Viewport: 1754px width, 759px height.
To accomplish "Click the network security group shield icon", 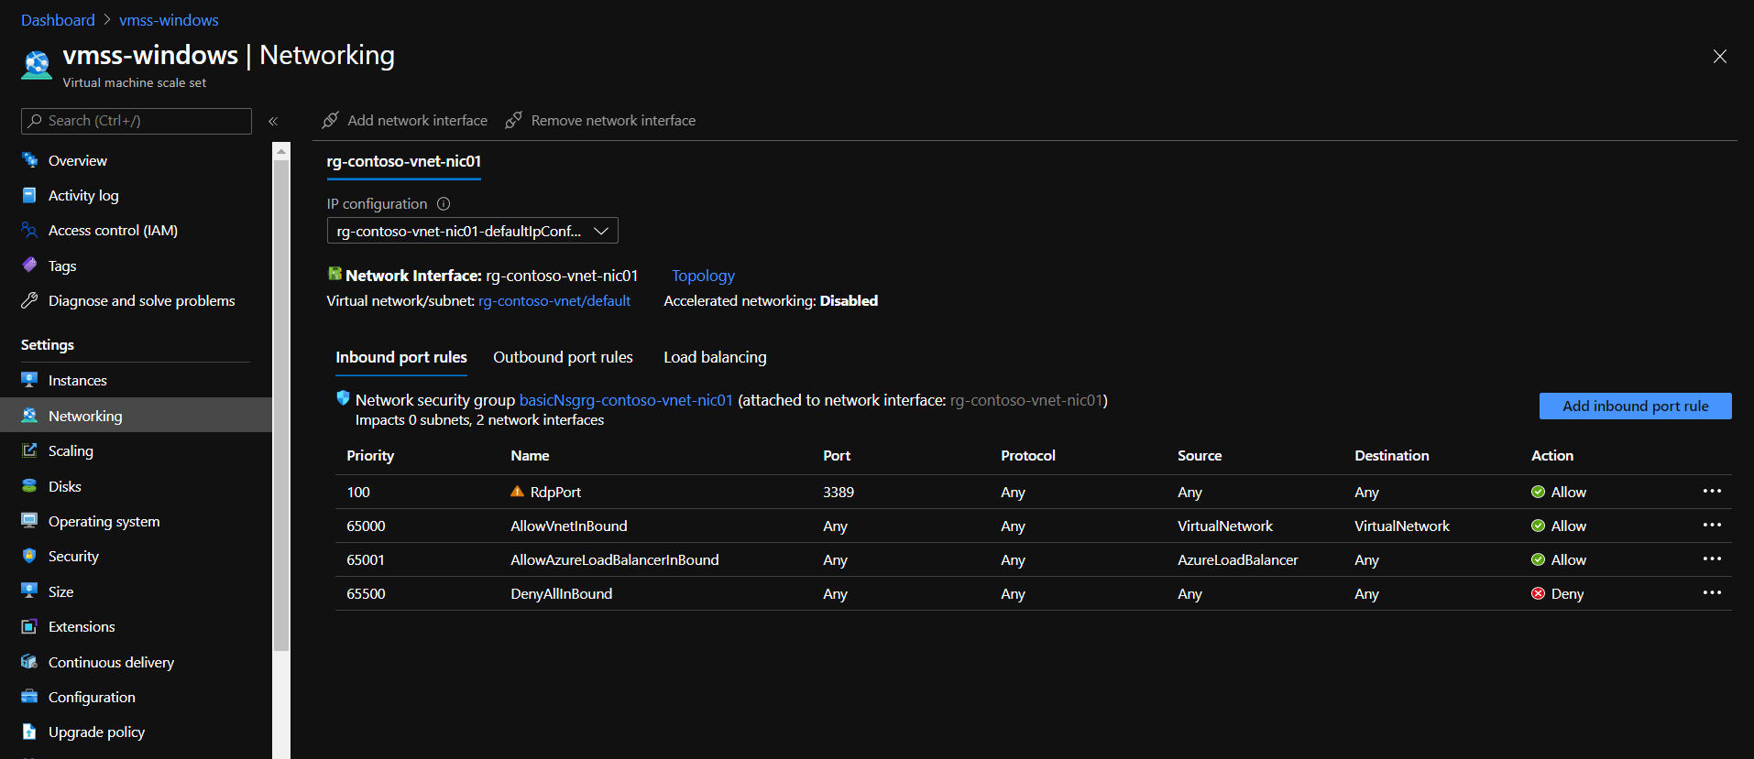I will pyautogui.click(x=343, y=398).
